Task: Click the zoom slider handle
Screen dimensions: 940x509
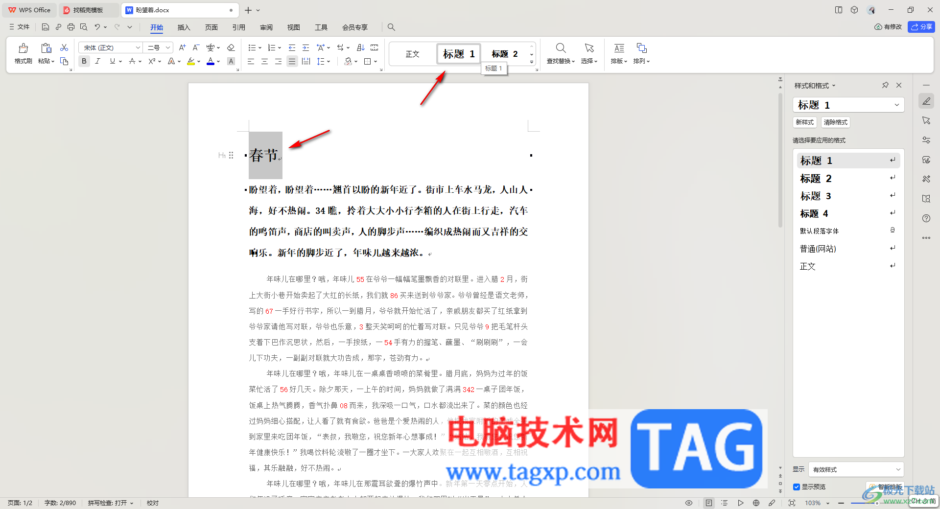Action: 876,503
